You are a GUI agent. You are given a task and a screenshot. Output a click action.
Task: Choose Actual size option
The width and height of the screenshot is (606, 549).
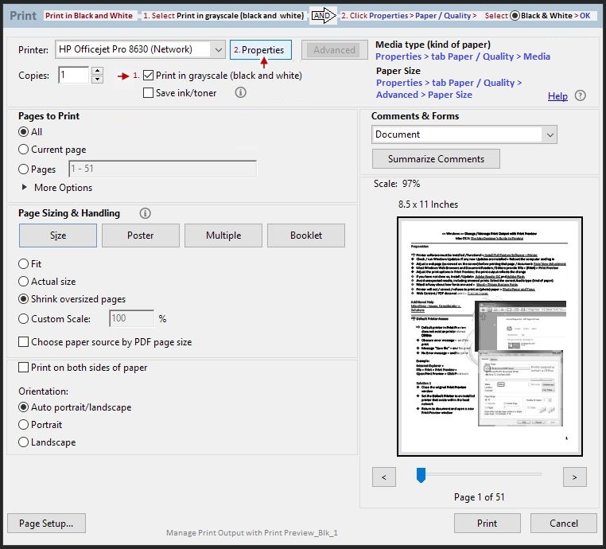pos(24,282)
